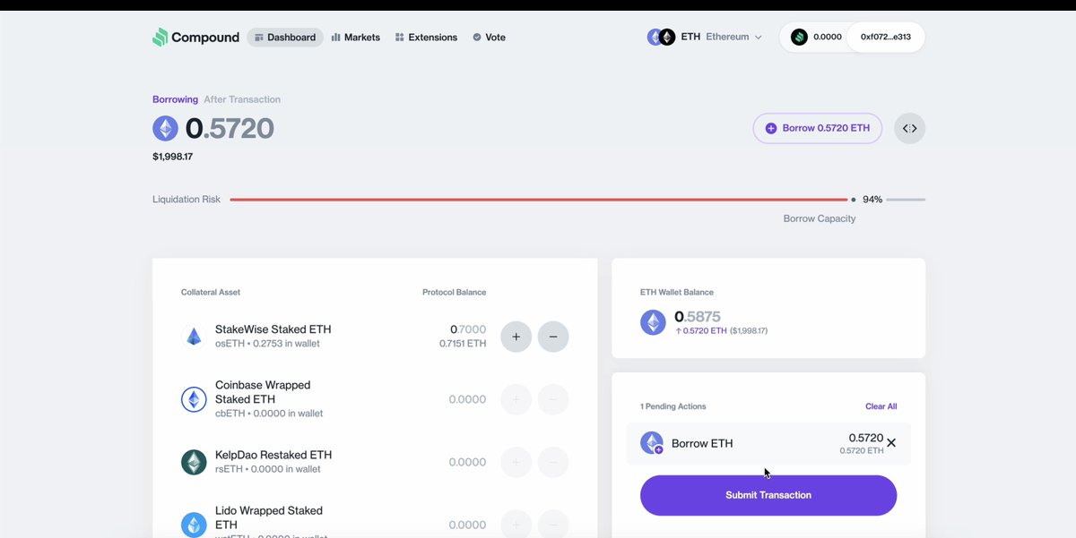The height and width of the screenshot is (538, 1076).
Task: Click minus button for Coinbase Wrapped Staked ETH
Action: point(553,399)
